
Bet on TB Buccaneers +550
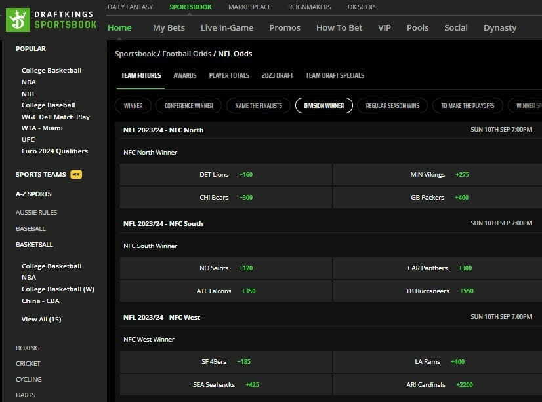438,291
